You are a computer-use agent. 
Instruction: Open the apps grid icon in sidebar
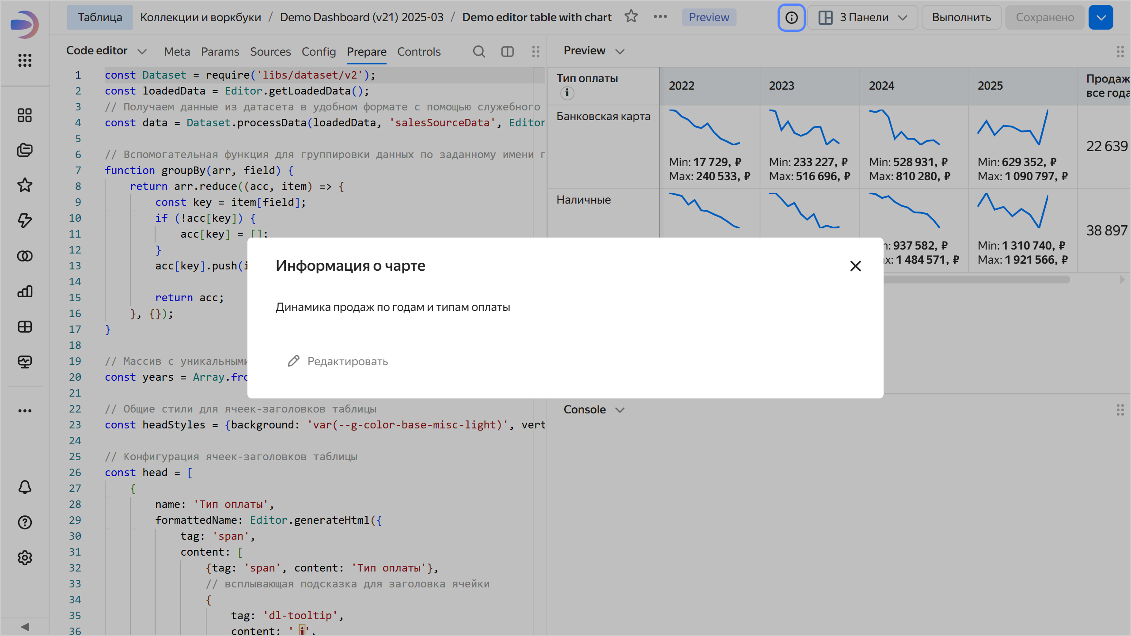click(25, 60)
